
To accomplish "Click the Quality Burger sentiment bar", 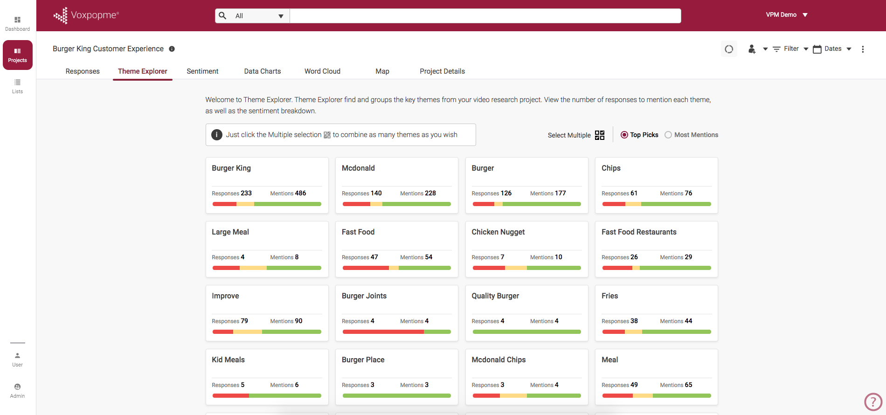I will coord(527,332).
